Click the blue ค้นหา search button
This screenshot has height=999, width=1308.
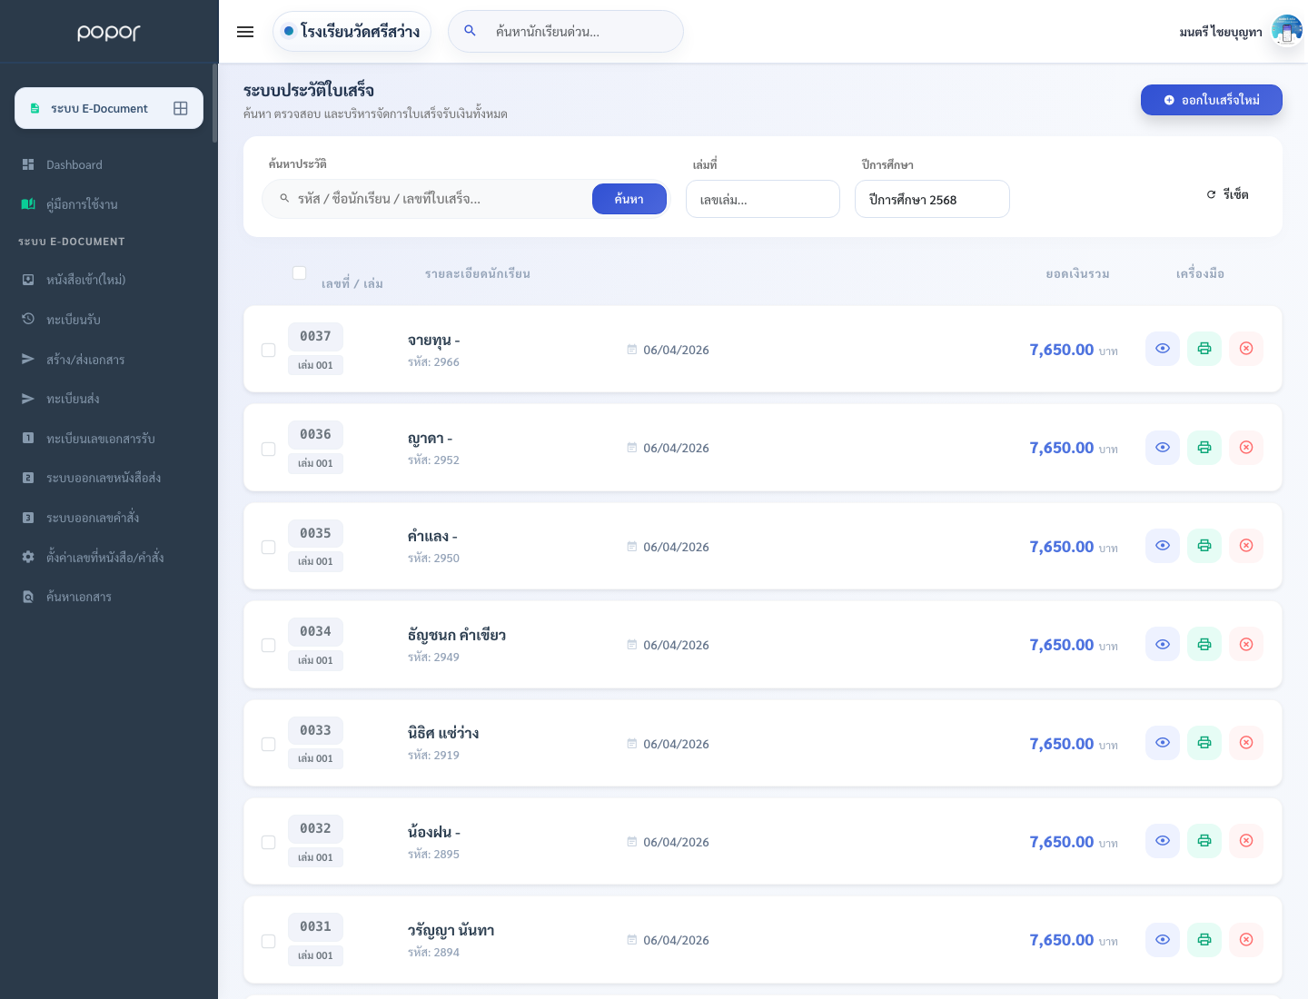[x=629, y=199]
